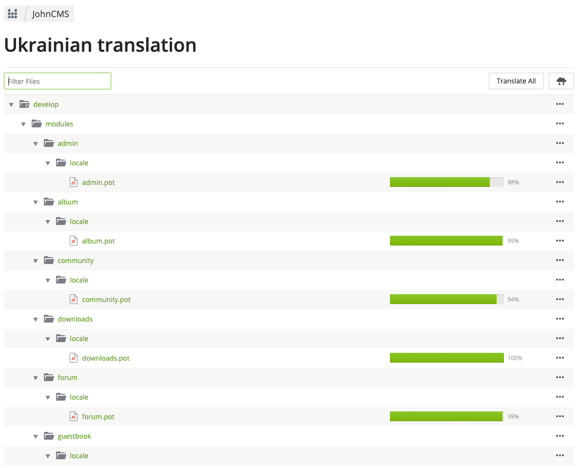This screenshot has width=579, height=468.
Task: Focus the Filter Files input field
Action: click(x=58, y=81)
